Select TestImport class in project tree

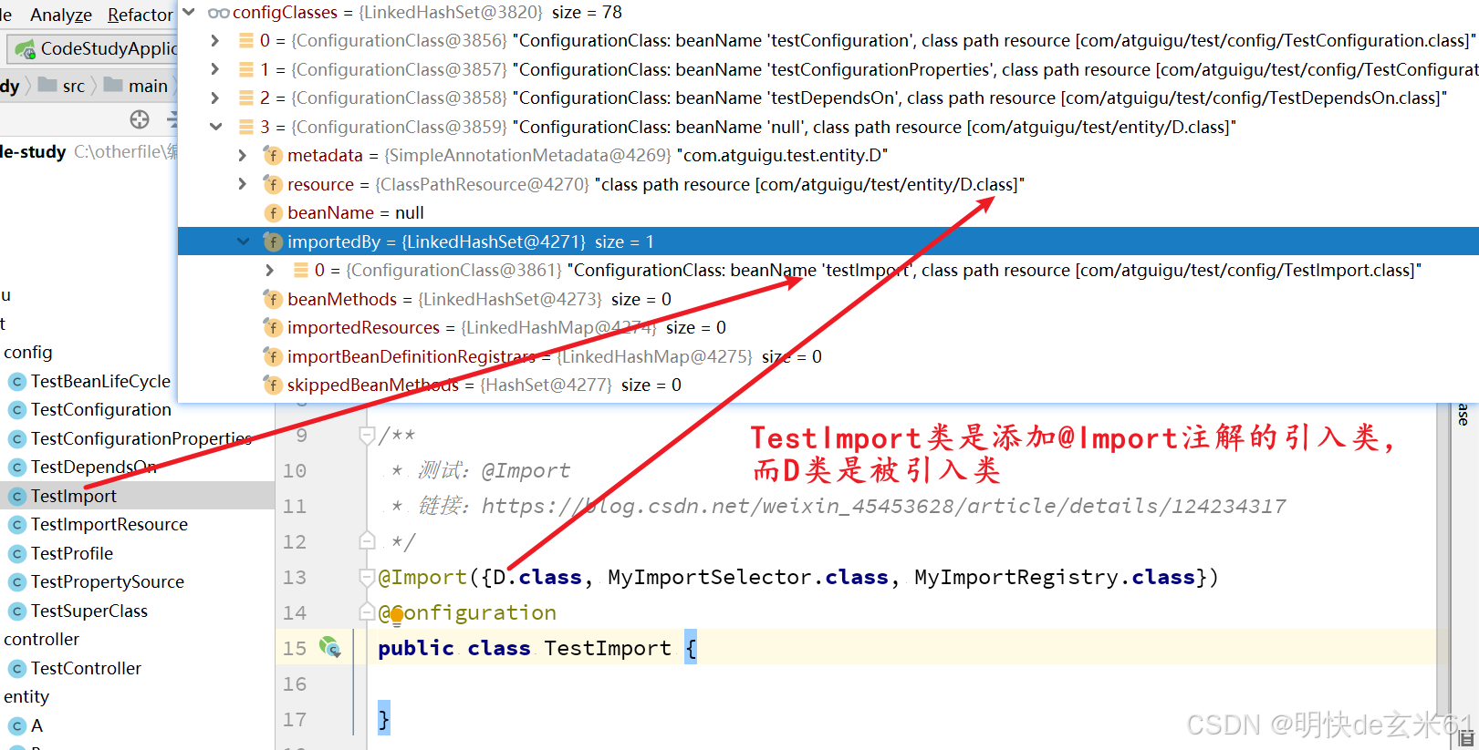tap(74, 496)
